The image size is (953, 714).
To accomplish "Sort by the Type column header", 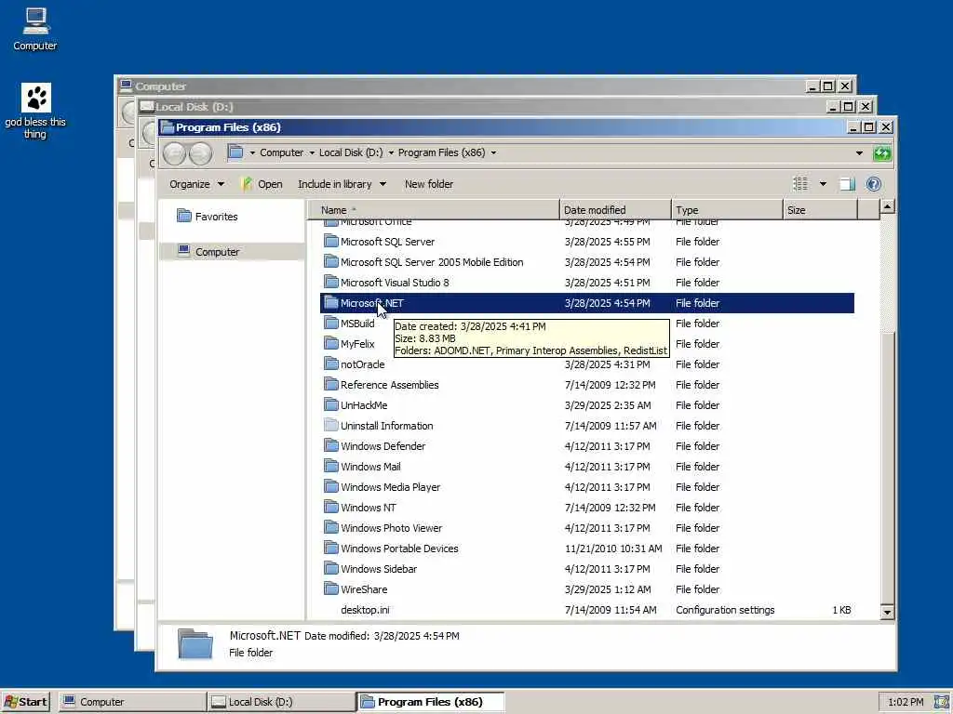I will coord(727,210).
